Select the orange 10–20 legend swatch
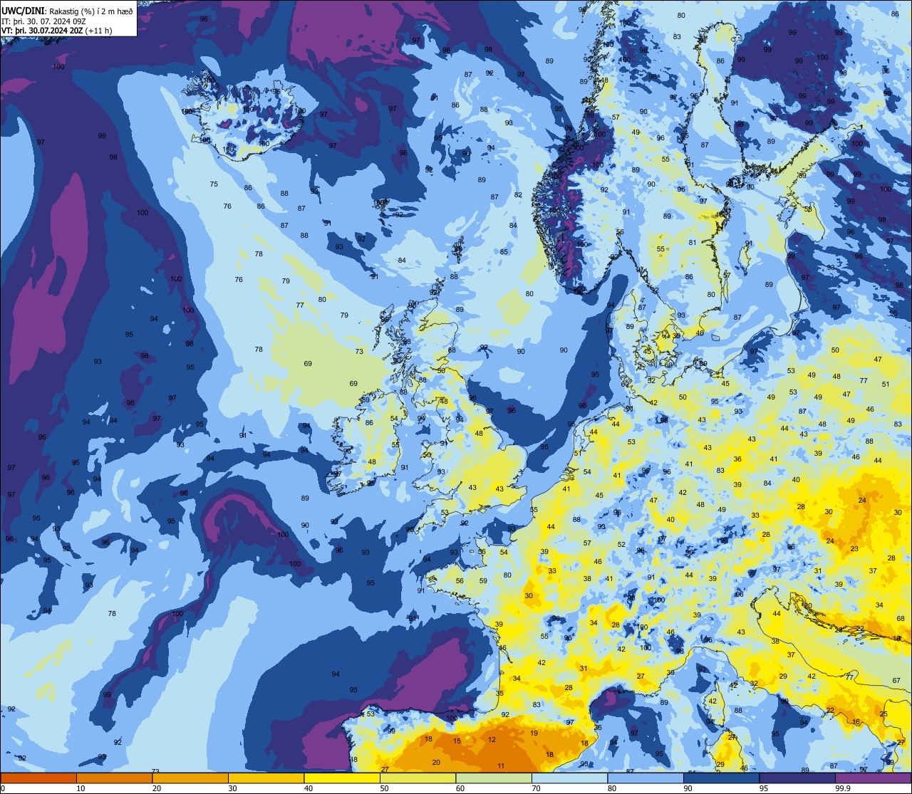 (x=114, y=778)
